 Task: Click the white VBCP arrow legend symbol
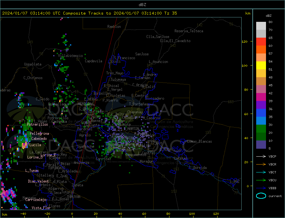coord(261,156)
